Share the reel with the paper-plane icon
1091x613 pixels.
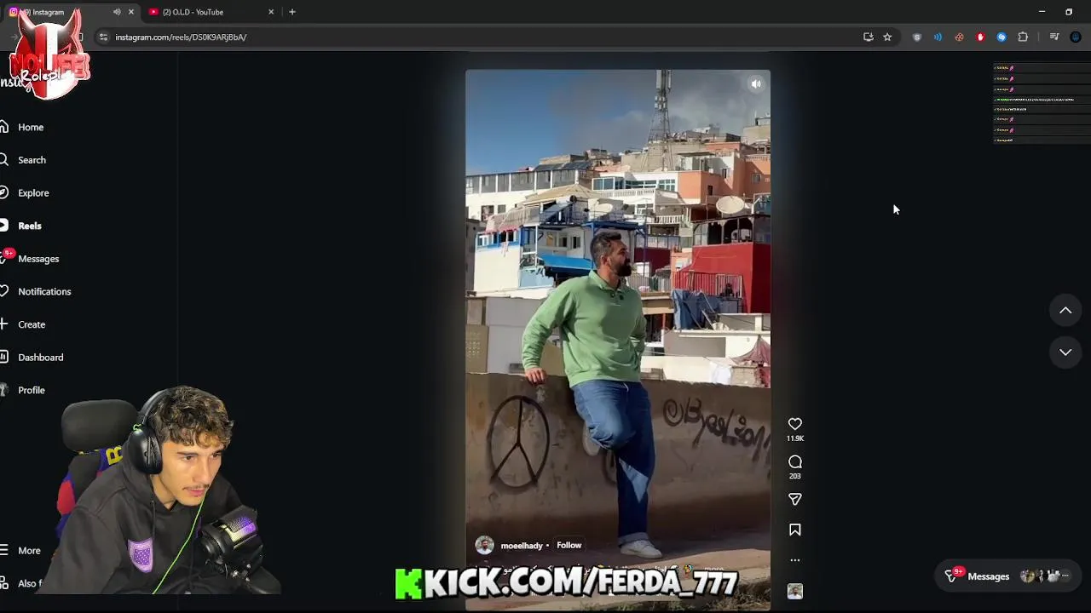coord(794,500)
